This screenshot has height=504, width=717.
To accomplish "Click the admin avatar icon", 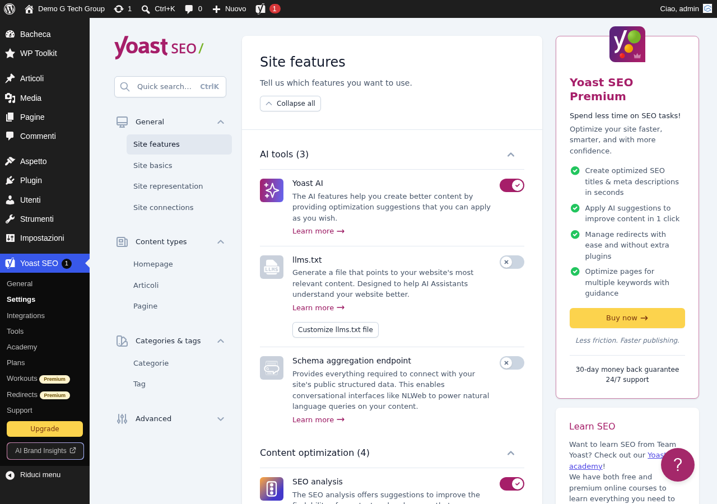I will 707,8.
